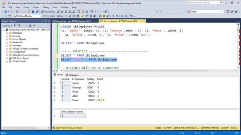Screen dimensions: 241x135
Task: Toggle the highlighted query options icon beside Parse
Action: pyautogui.click(x=82, y=16)
